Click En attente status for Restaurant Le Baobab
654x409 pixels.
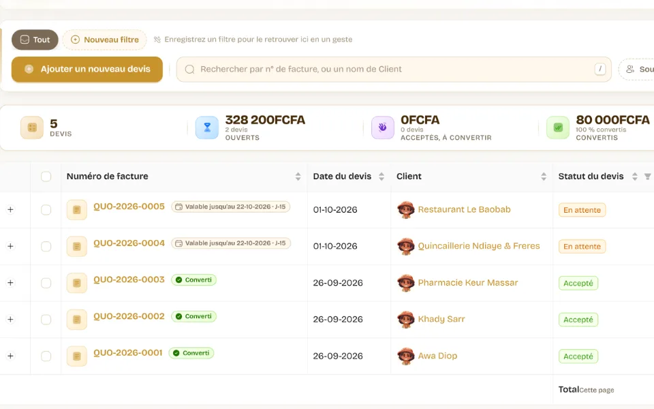tap(582, 210)
